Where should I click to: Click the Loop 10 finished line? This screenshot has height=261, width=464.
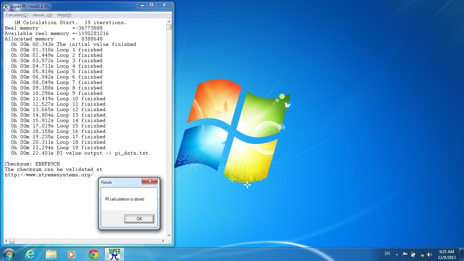(x=58, y=99)
